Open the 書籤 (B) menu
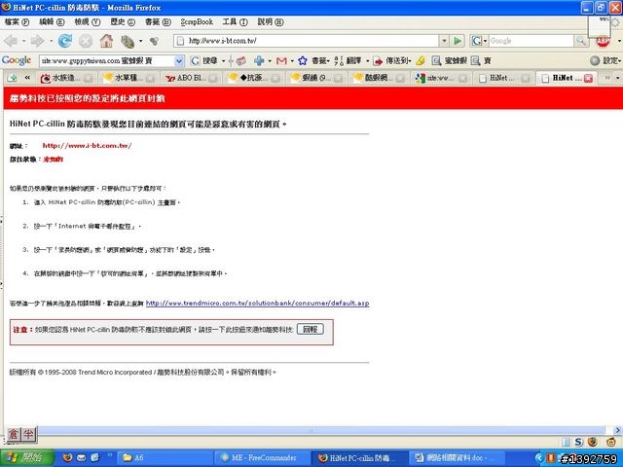The image size is (623, 467). click(x=158, y=21)
